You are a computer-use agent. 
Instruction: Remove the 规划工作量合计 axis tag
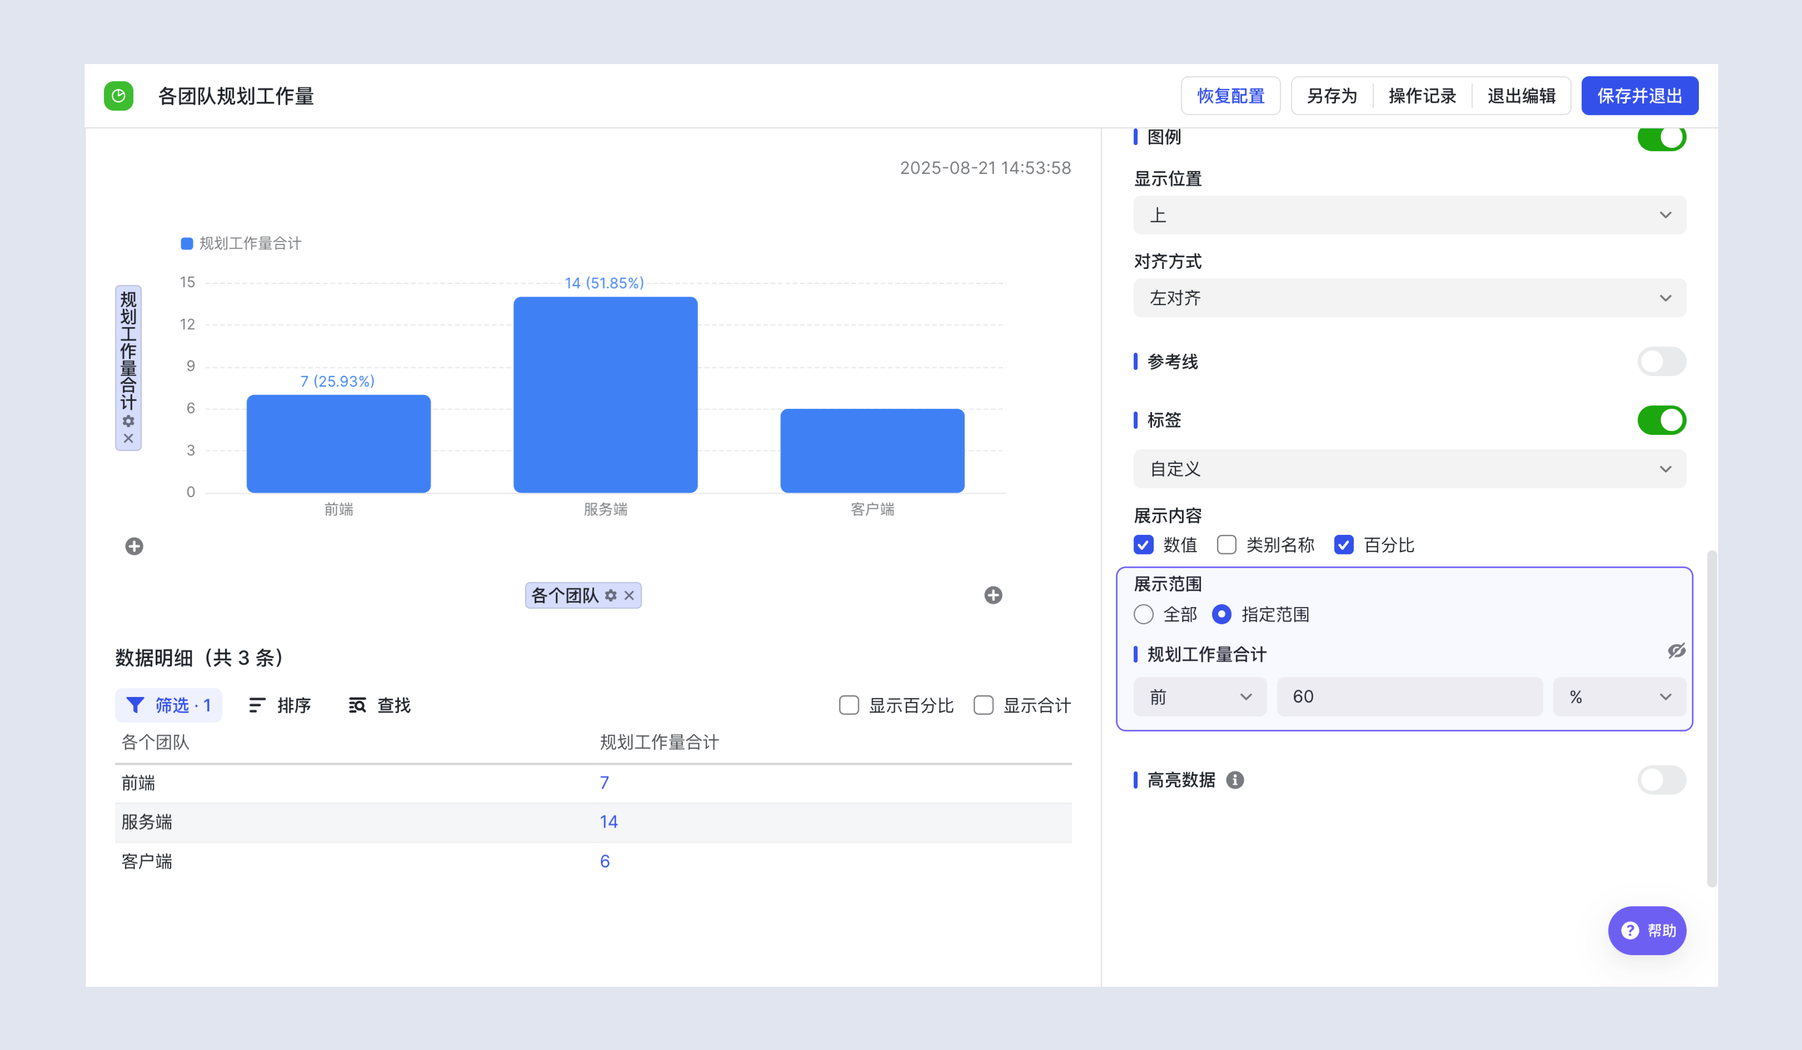[129, 438]
